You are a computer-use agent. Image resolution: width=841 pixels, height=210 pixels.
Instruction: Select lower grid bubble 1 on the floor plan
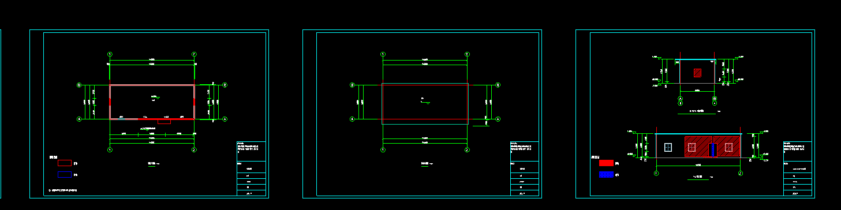click(110, 149)
